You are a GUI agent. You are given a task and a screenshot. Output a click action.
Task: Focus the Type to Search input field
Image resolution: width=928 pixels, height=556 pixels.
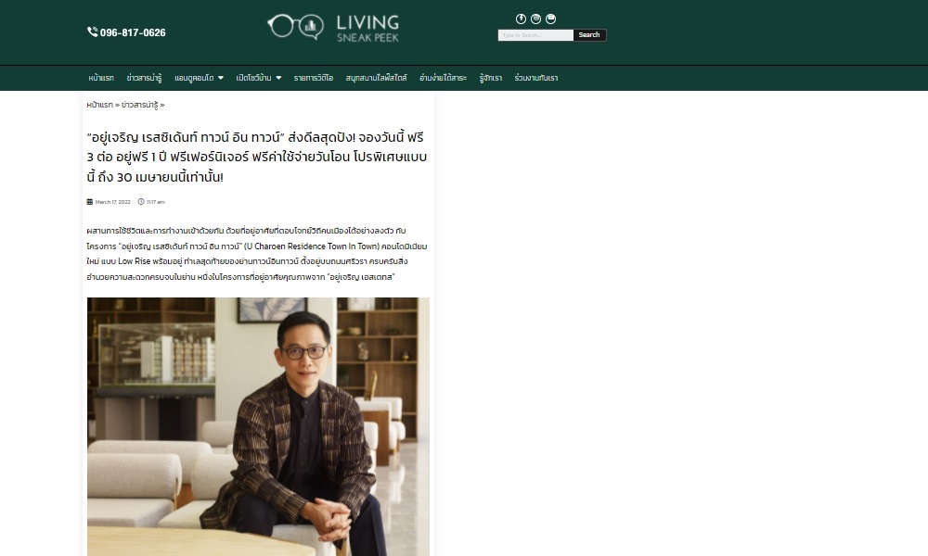[535, 35]
